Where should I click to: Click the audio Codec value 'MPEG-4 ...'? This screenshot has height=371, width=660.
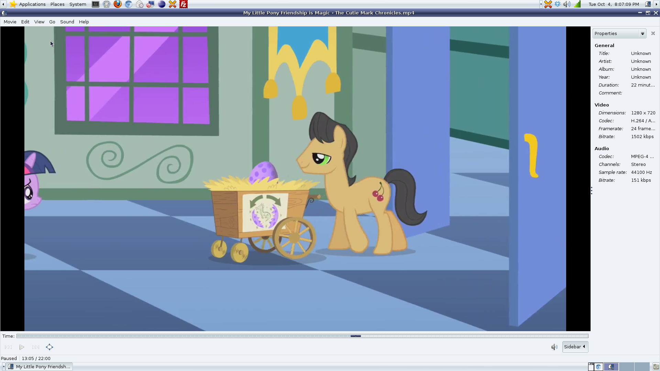[x=642, y=156]
